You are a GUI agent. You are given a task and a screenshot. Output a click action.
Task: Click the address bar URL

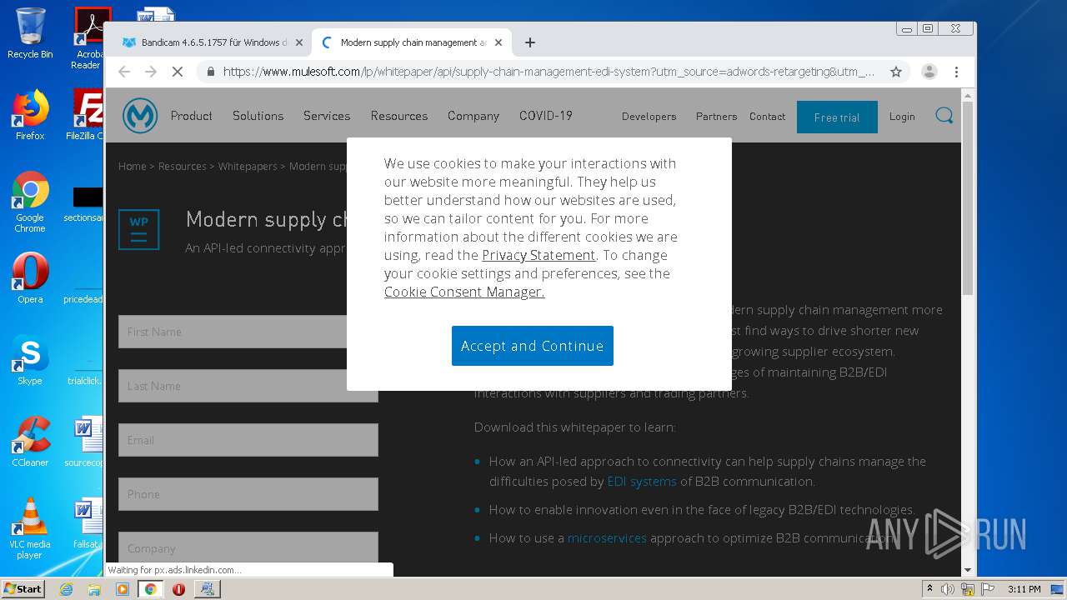549,72
